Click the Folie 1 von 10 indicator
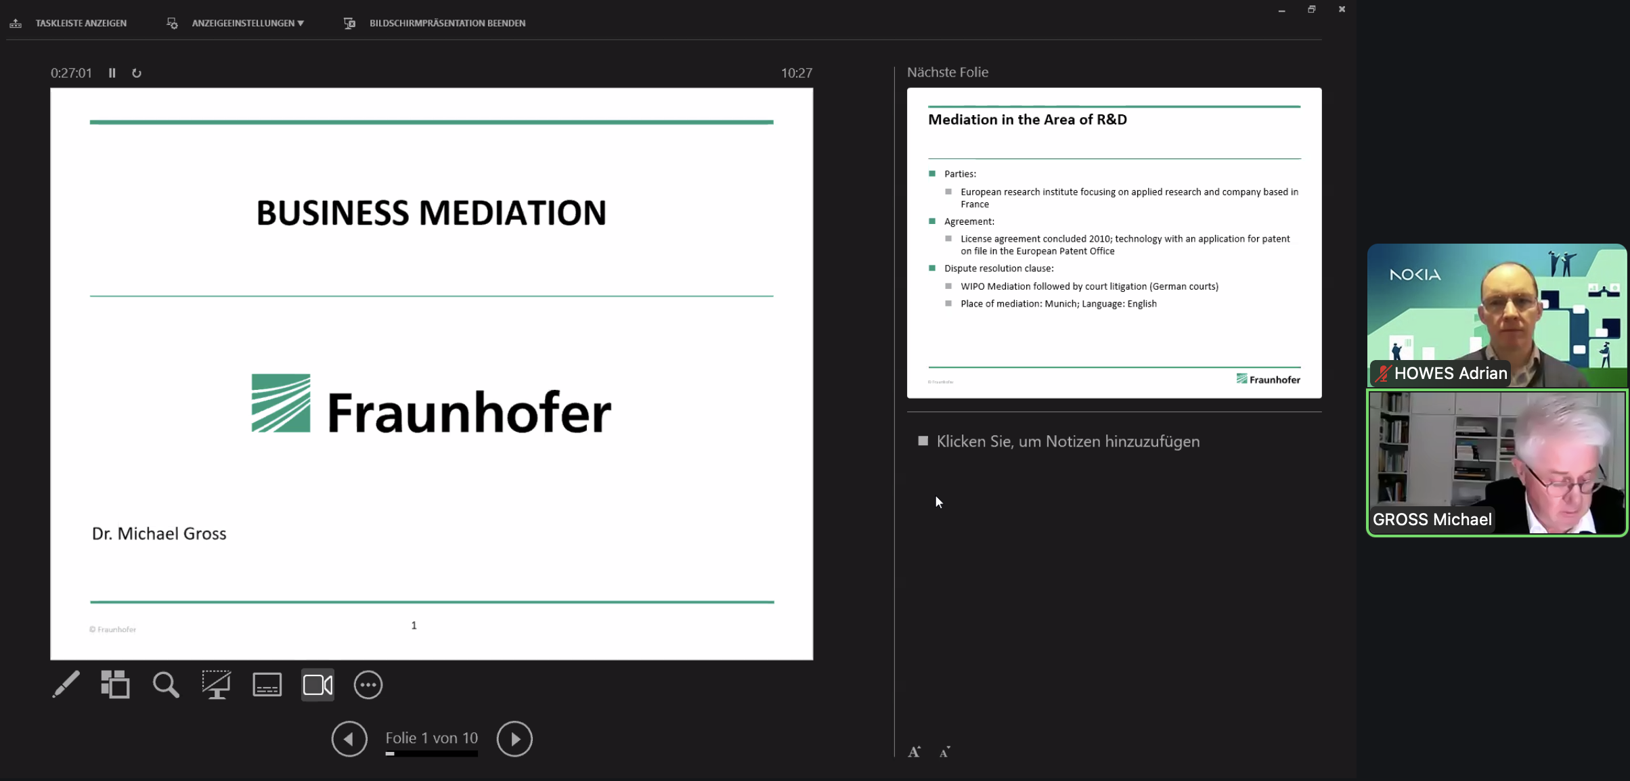This screenshot has width=1630, height=781. pos(432,738)
